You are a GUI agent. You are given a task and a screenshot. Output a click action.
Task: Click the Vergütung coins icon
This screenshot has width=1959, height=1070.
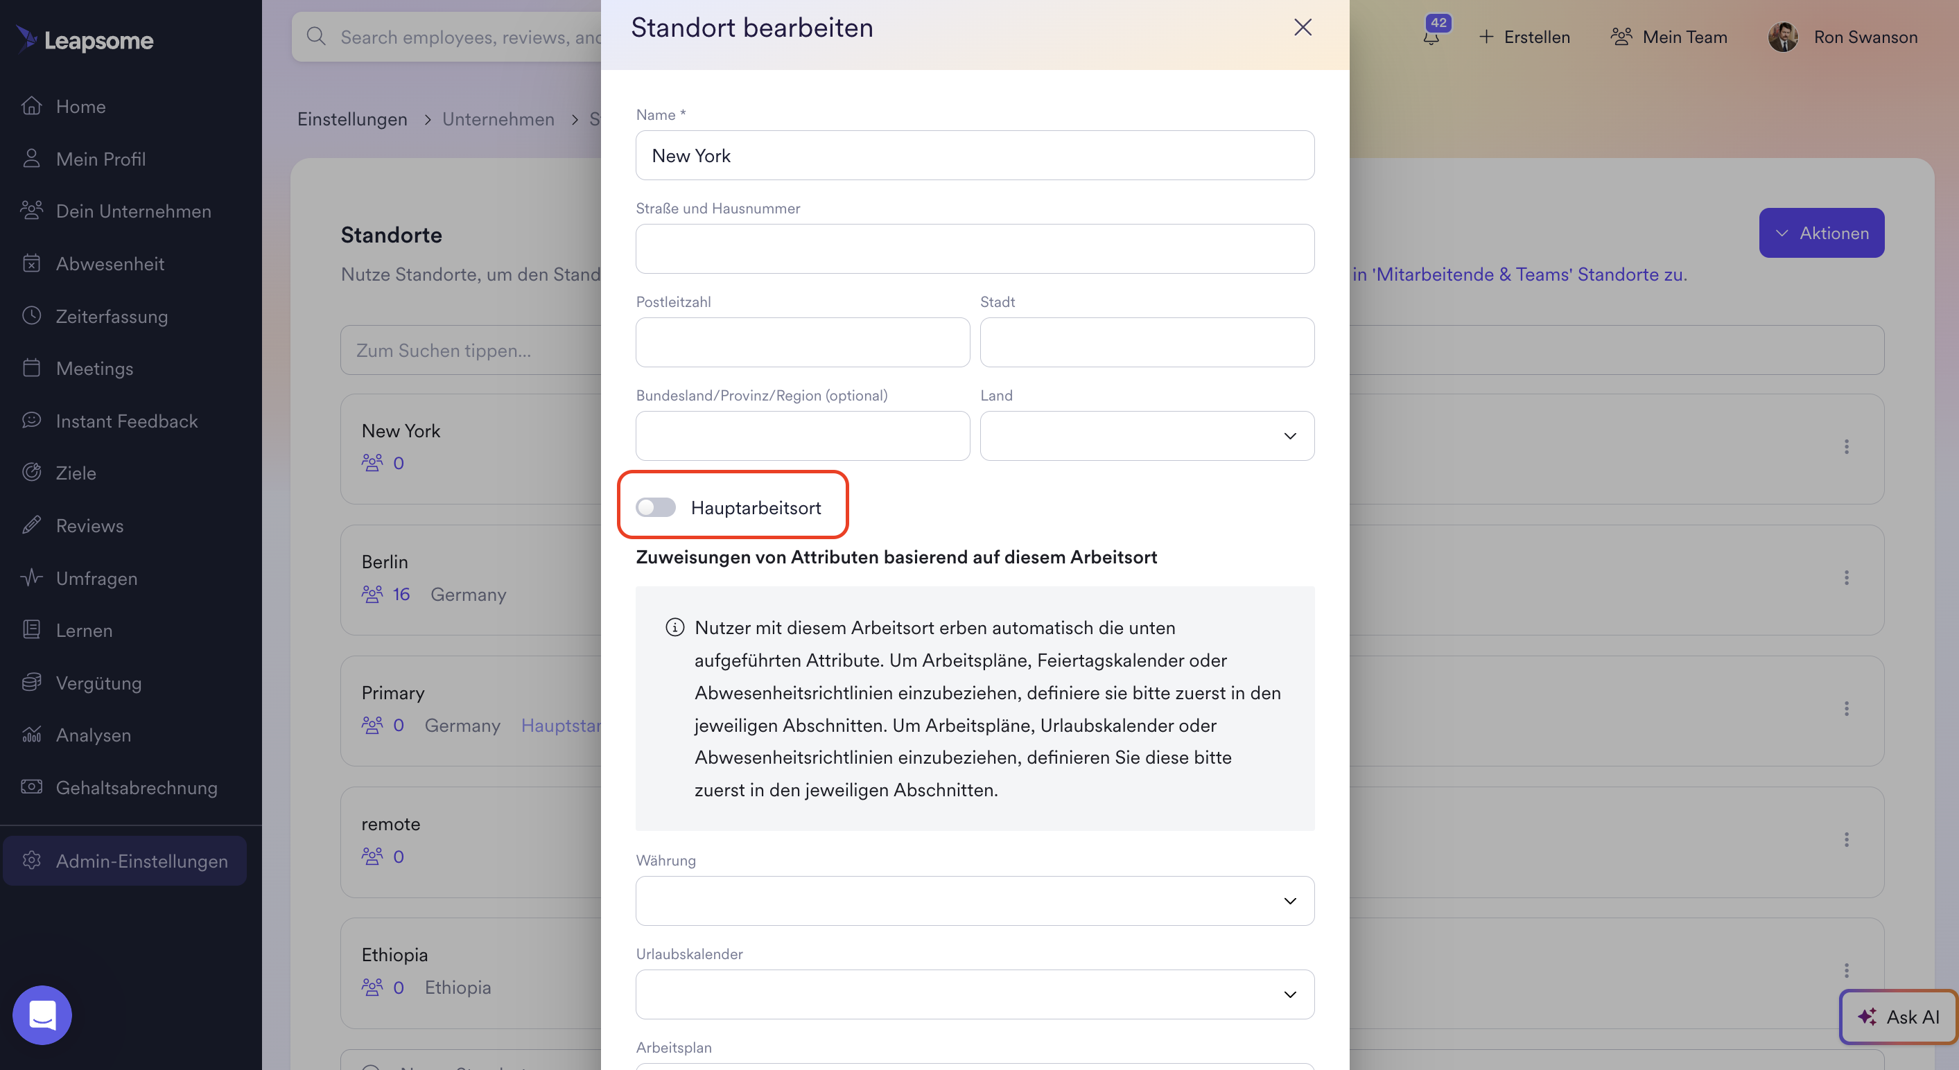tap(31, 682)
